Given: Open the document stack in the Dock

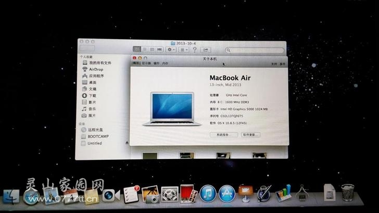Looking at the screenshot, I should 330,193.
